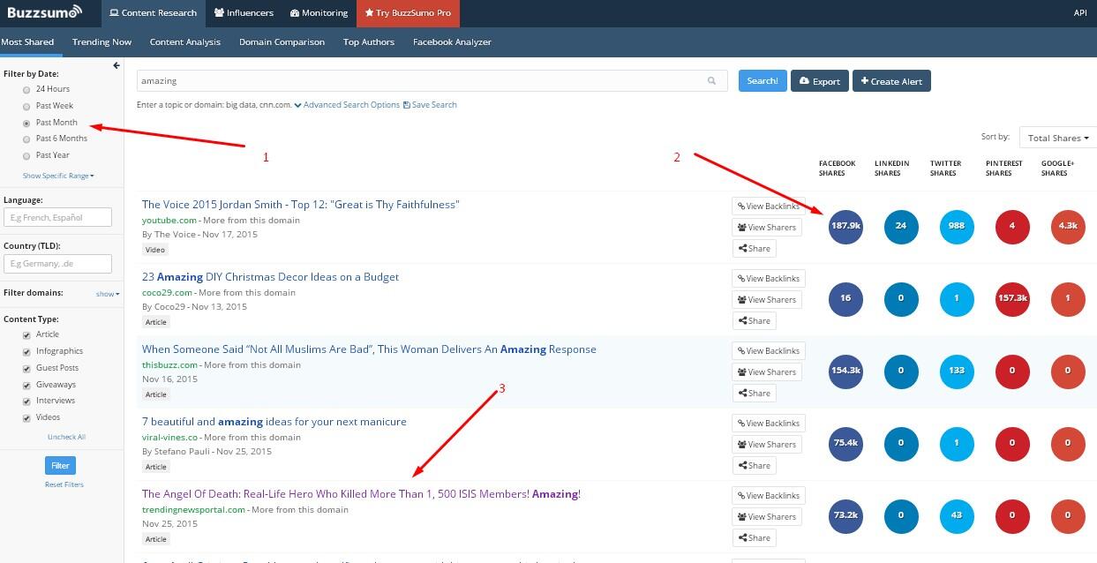Screen dimensions: 1097x563
Task: Toggle the Guest Posts checkbox
Action: [x=27, y=369]
